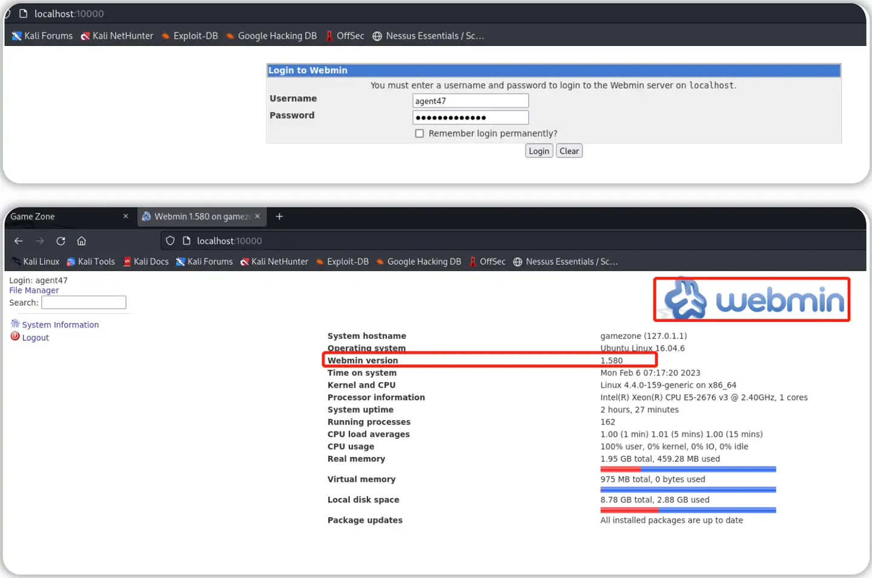This screenshot has height=578, width=872.
Task: Open the Kali Docs bookmark
Action: 146,261
